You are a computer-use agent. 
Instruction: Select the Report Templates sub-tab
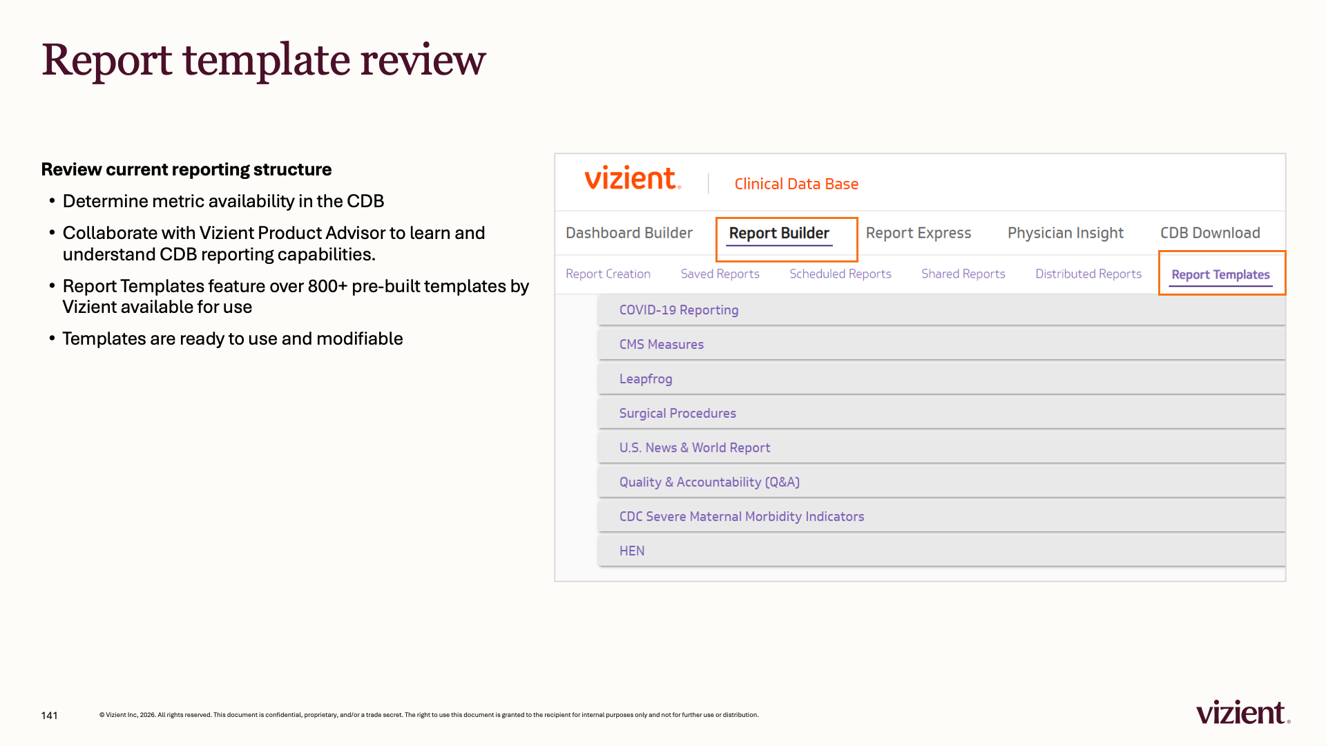tap(1220, 274)
